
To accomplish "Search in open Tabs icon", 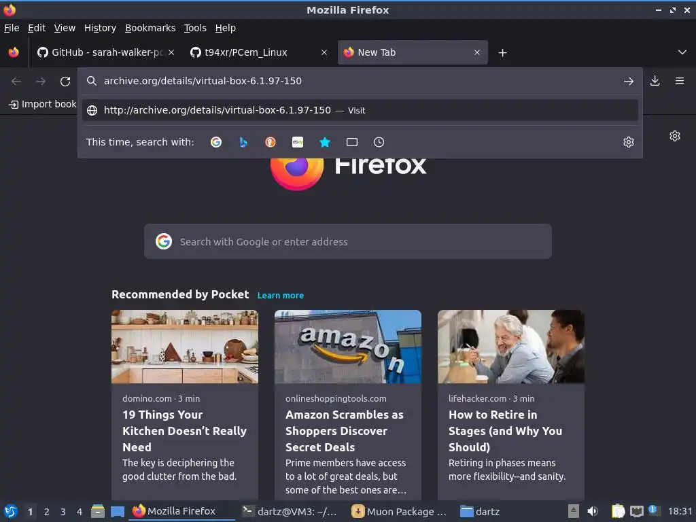I will click(352, 142).
